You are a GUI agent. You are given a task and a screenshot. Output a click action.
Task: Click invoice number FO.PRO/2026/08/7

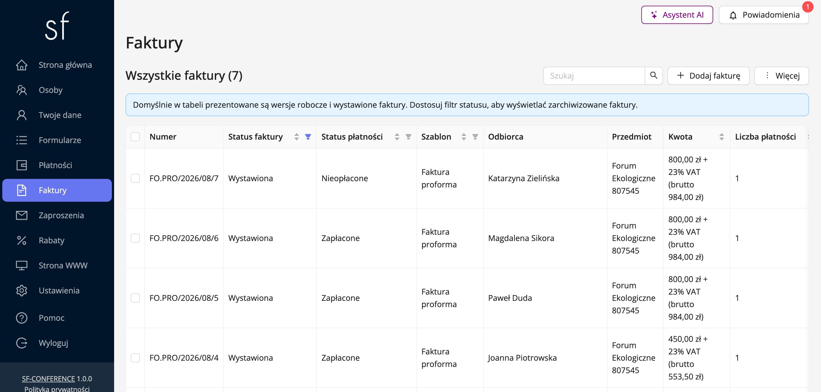(184, 178)
